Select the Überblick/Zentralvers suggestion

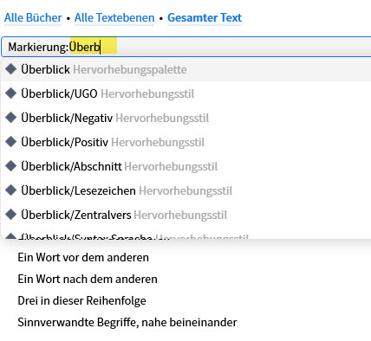pyautogui.click(x=186, y=215)
